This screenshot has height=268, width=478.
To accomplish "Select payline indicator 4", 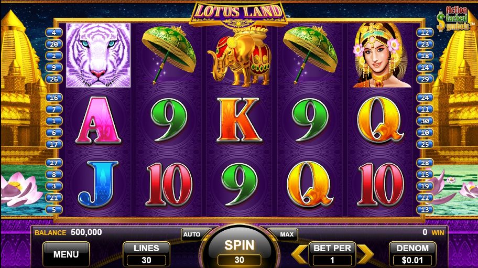I will pyautogui.click(x=54, y=33).
